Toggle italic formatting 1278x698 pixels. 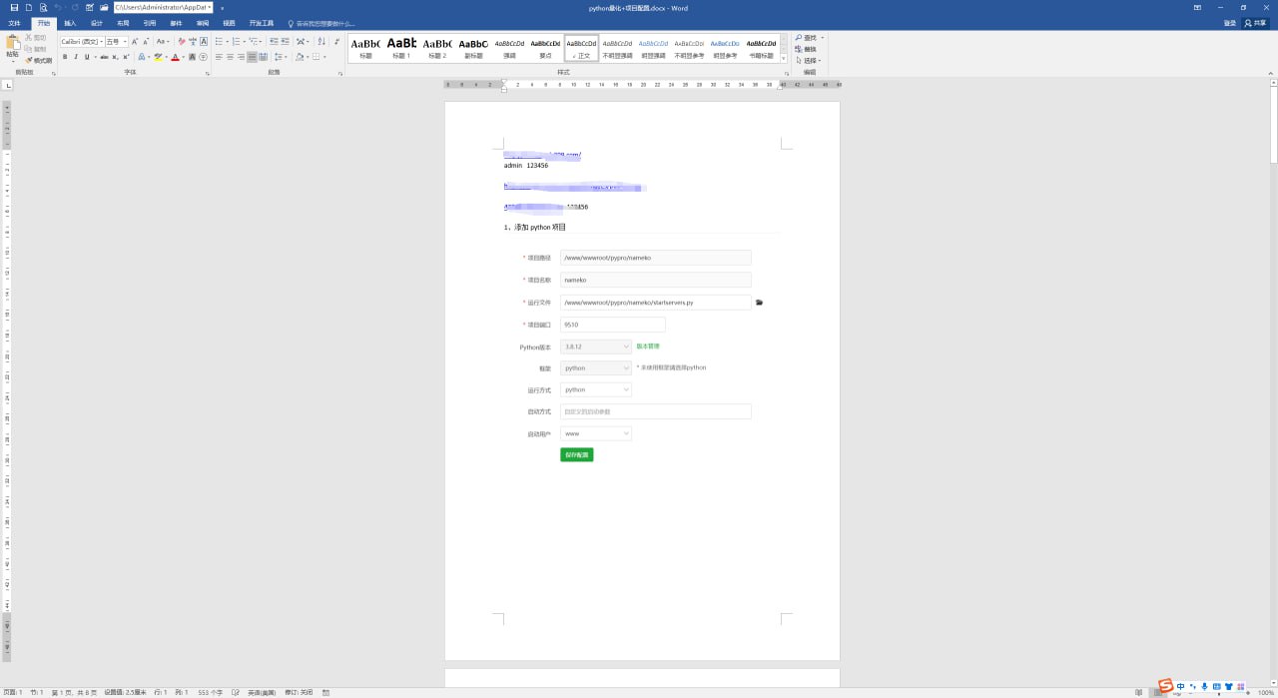(76, 57)
